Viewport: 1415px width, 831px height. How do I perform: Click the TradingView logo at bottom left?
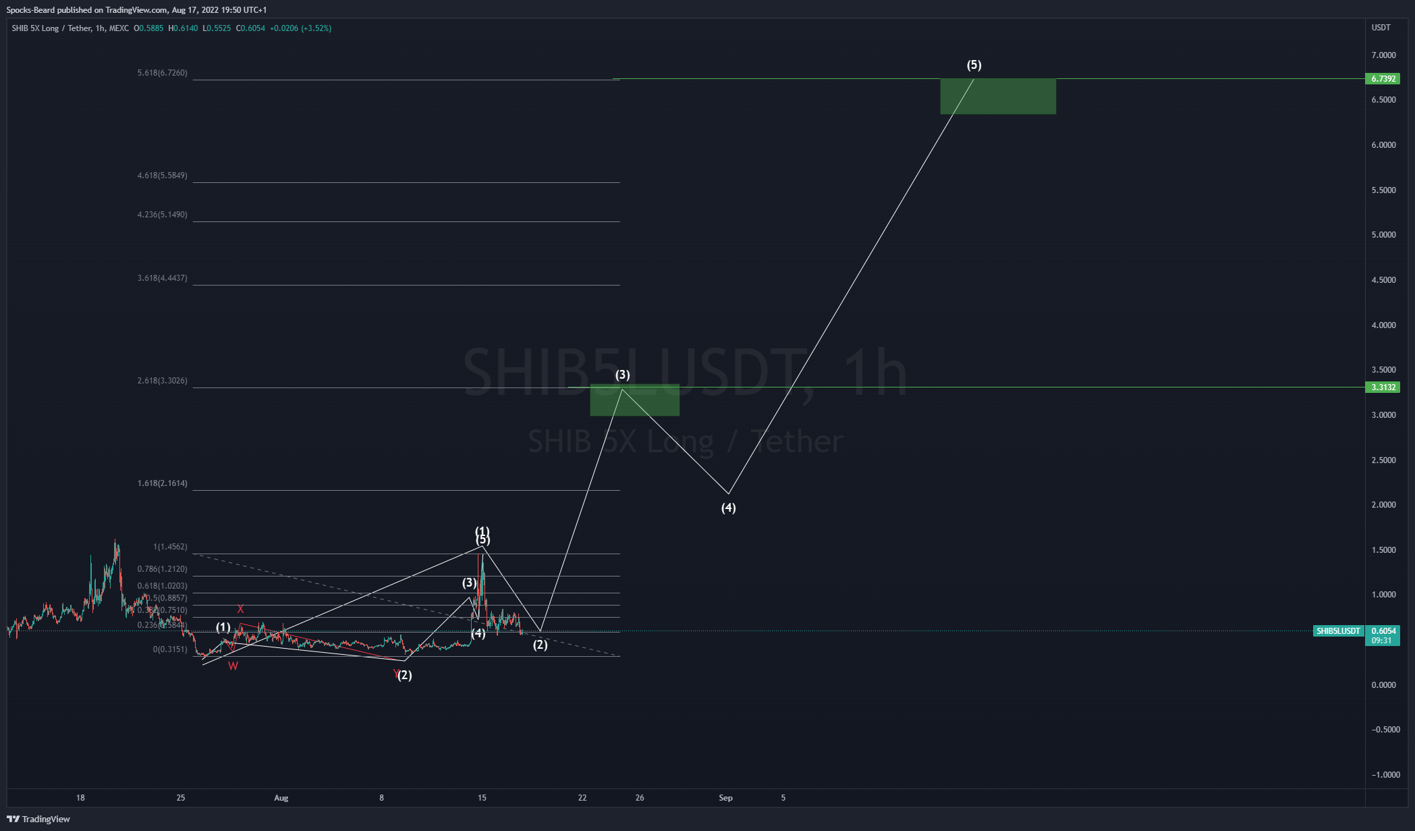tap(38, 819)
